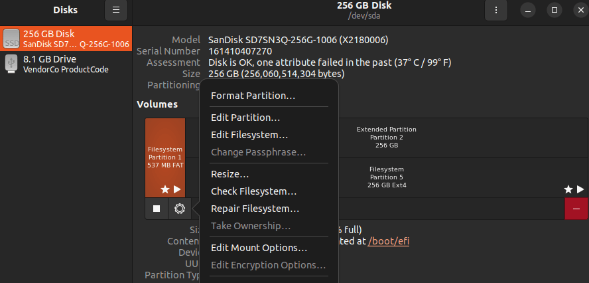Click the Size value 256 GB bytes text
Image resolution: width=589 pixels, height=283 pixels.
pyautogui.click(x=276, y=74)
